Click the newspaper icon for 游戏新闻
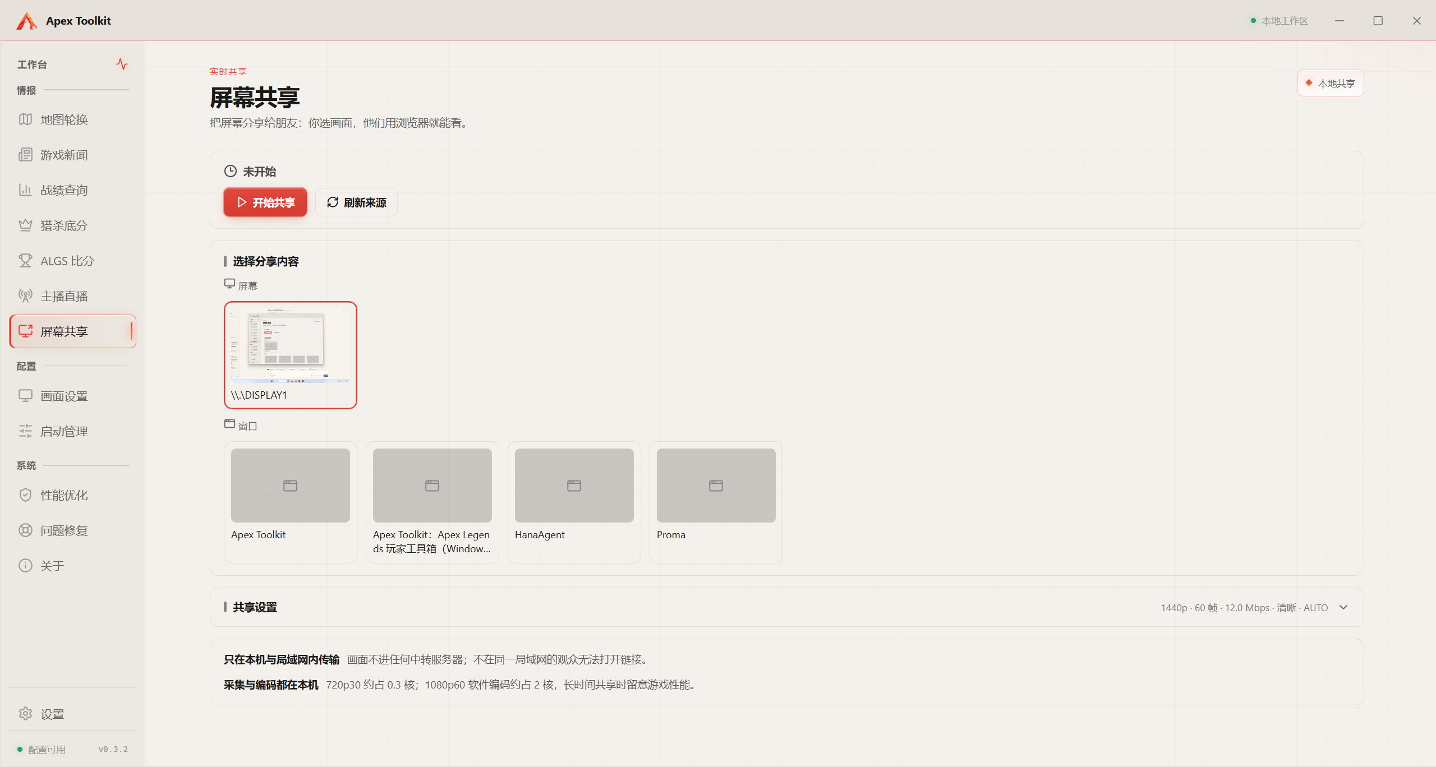The height and width of the screenshot is (767, 1436). (25, 155)
